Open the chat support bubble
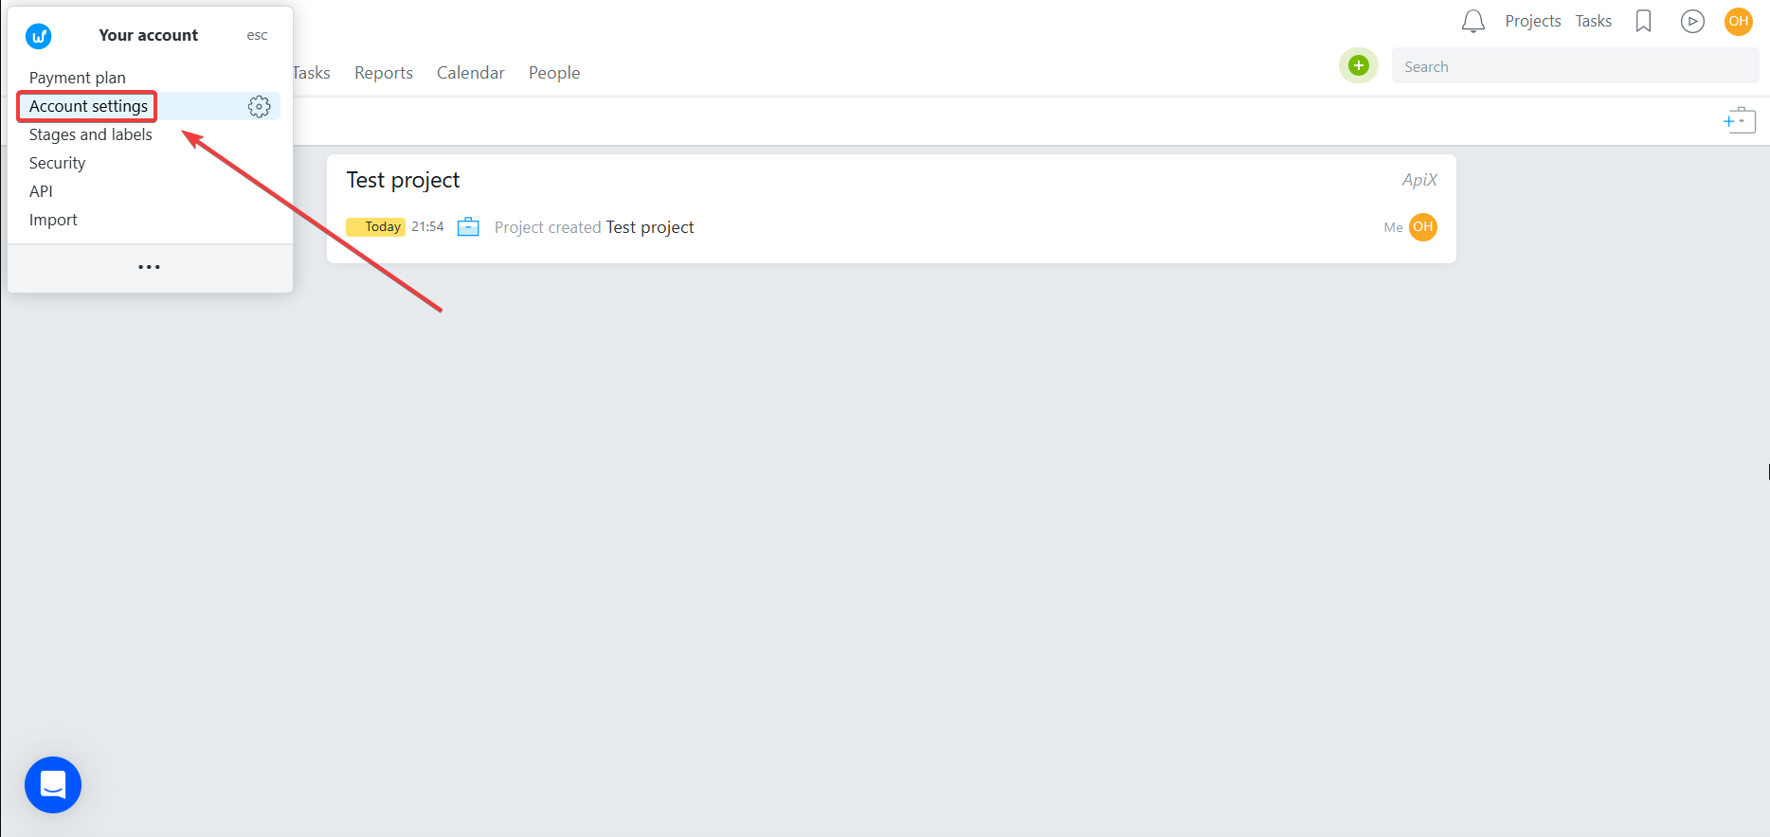This screenshot has height=837, width=1770. coord(53,784)
